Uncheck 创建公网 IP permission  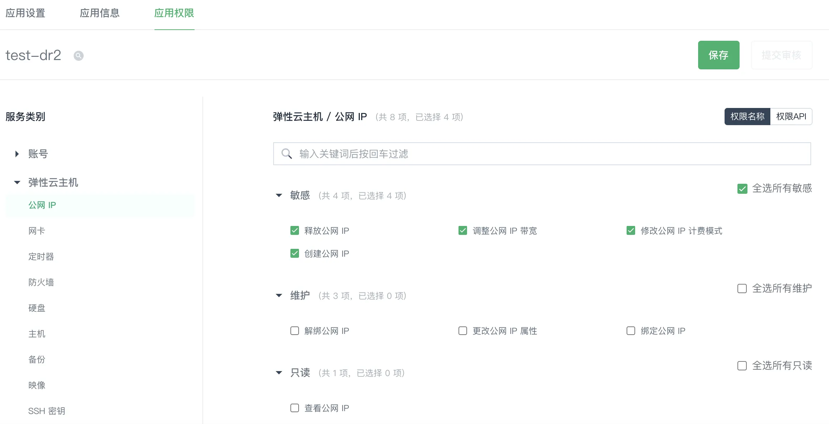coord(295,253)
